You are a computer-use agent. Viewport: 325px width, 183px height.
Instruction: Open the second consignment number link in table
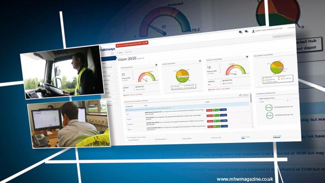[129, 119]
